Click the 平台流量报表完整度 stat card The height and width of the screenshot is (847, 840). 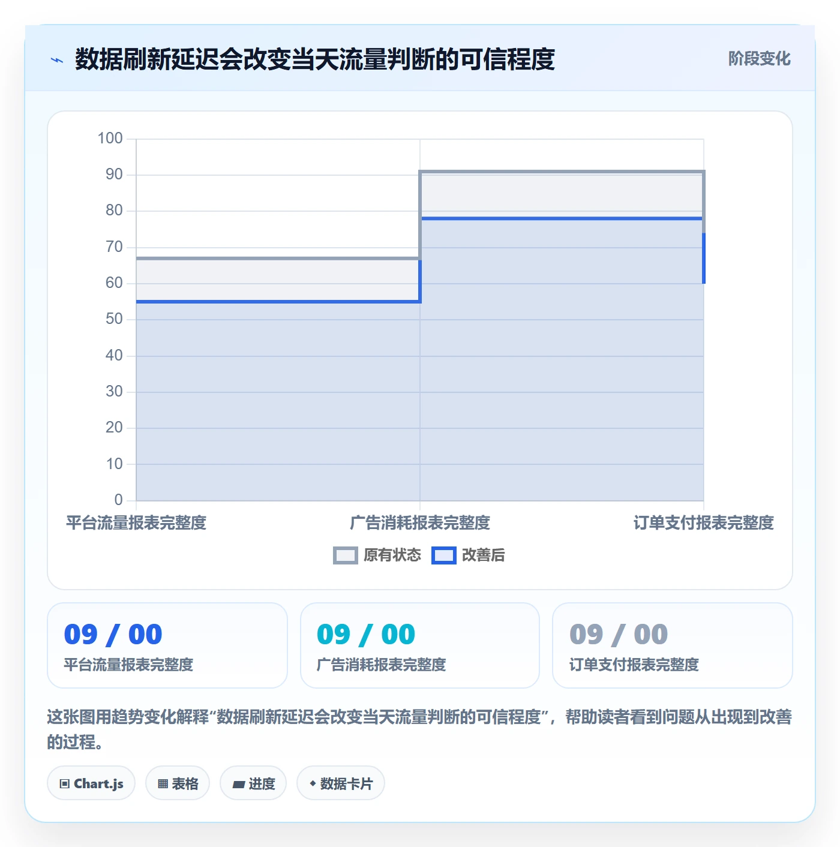167,645
